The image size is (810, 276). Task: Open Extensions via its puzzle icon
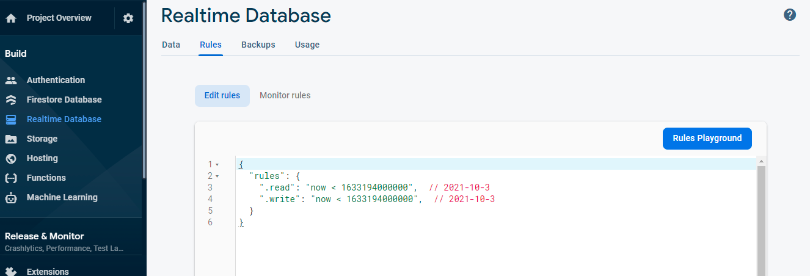[10, 272]
